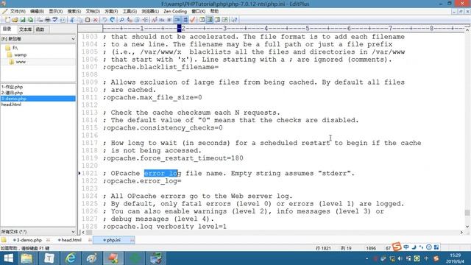Save all open documents toolbar icon
The image size is (471, 265).
coord(30,20)
